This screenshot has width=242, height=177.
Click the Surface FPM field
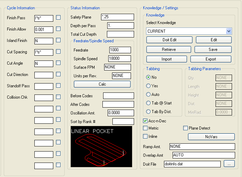pyautogui.click(x=118, y=67)
